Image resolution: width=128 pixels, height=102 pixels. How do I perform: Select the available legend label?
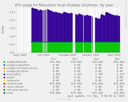click(14, 74)
